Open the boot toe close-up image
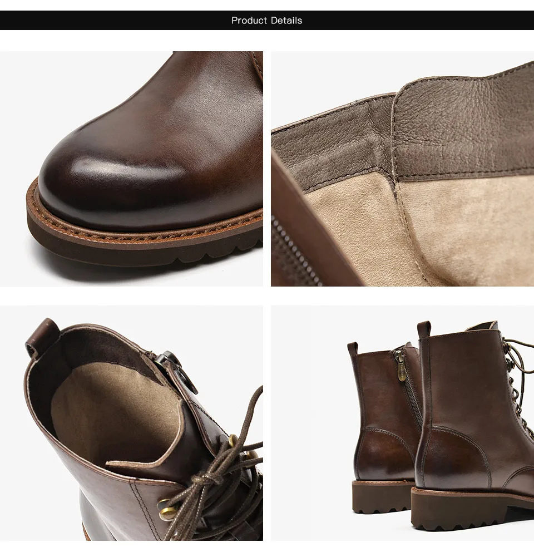 (131, 169)
